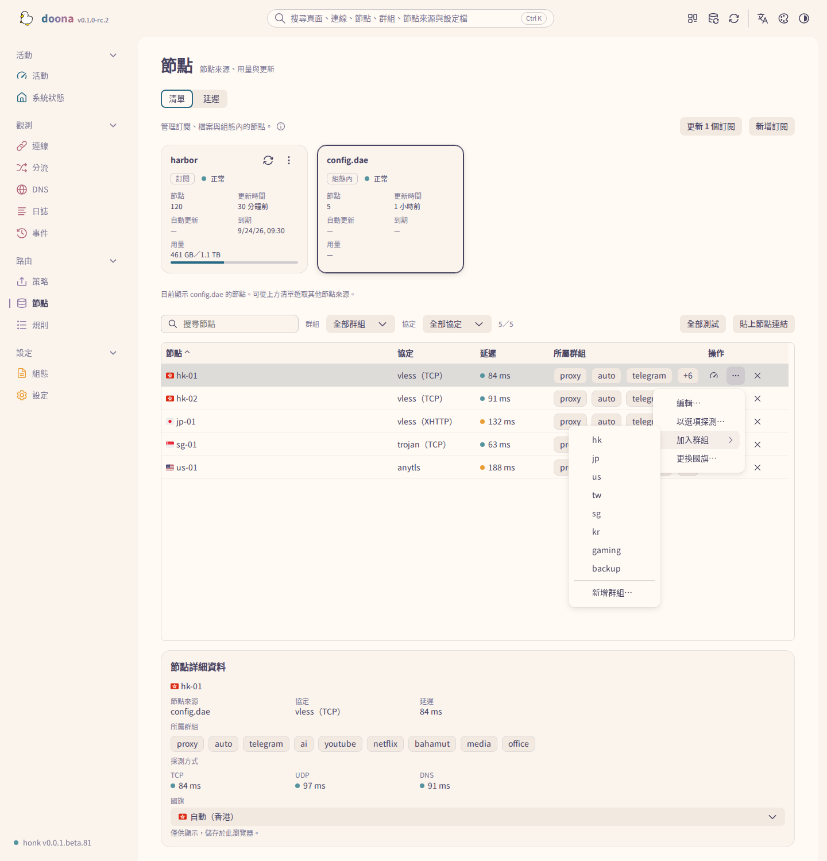827x861 pixels.
Task: Select the 清單 tab
Action: point(177,99)
